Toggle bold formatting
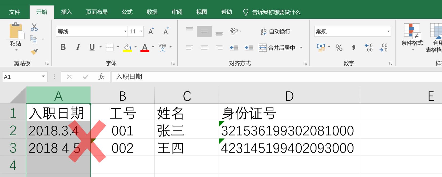Viewport: 442px width, 177px height. [63, 47]
